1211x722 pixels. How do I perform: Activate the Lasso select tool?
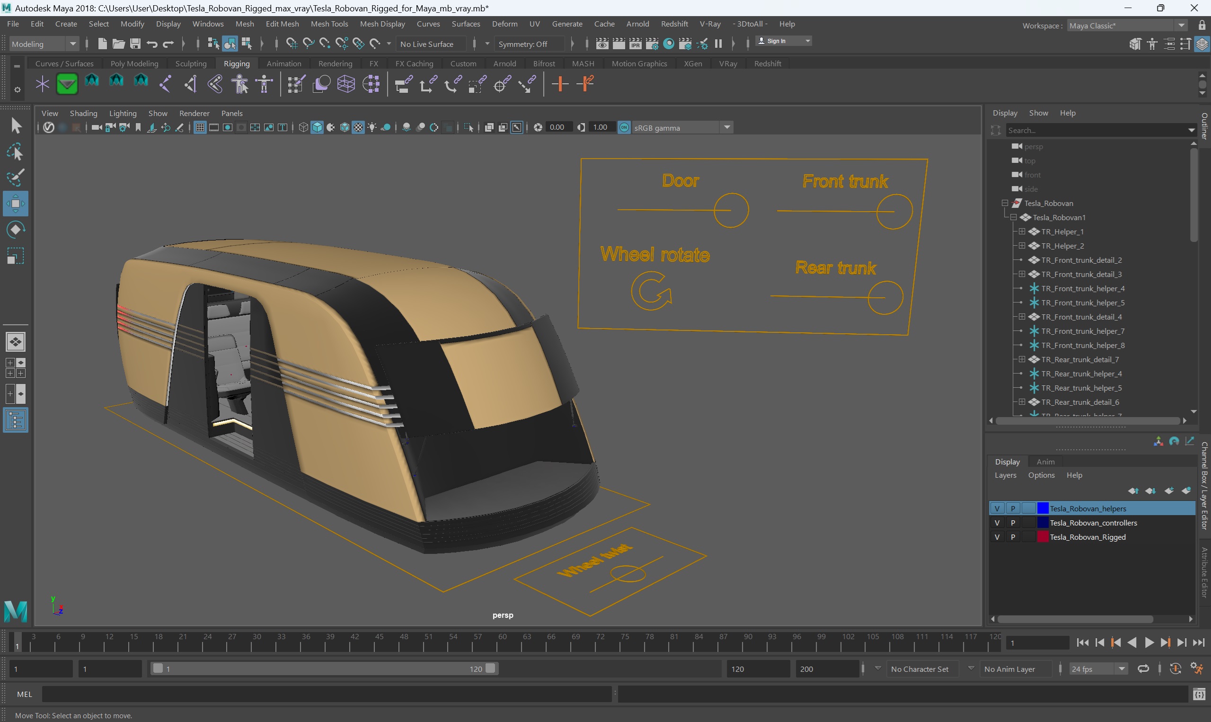[15, 152]
